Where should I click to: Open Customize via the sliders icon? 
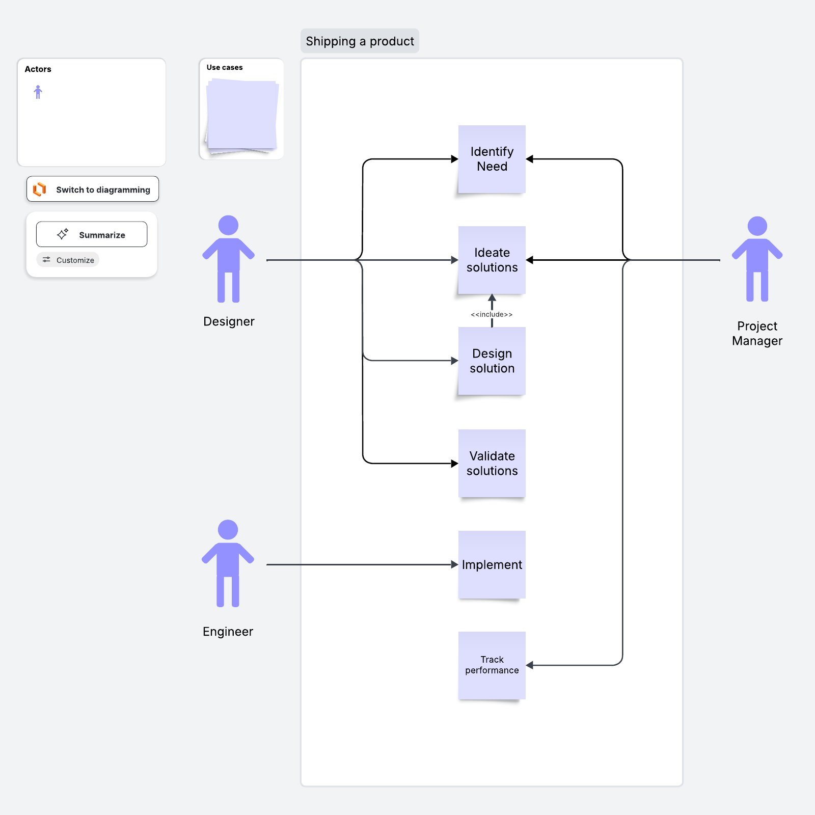[46, 260]
